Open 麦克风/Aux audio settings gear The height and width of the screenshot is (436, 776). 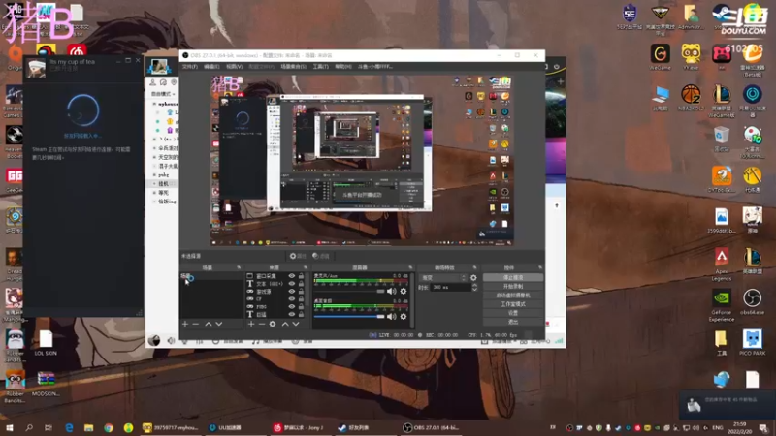pos(404,292)
